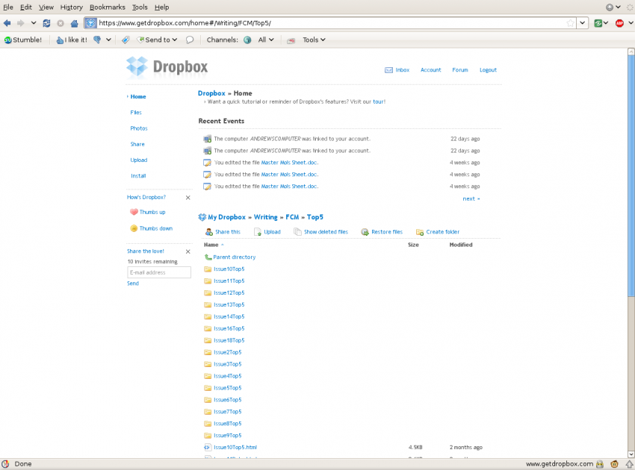Click the FCM breadcrumb link

(x=292, y=217)
